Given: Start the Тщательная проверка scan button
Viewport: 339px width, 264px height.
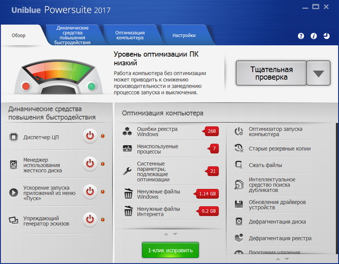Looking at the screenshot, I should (x=271, y=73).
